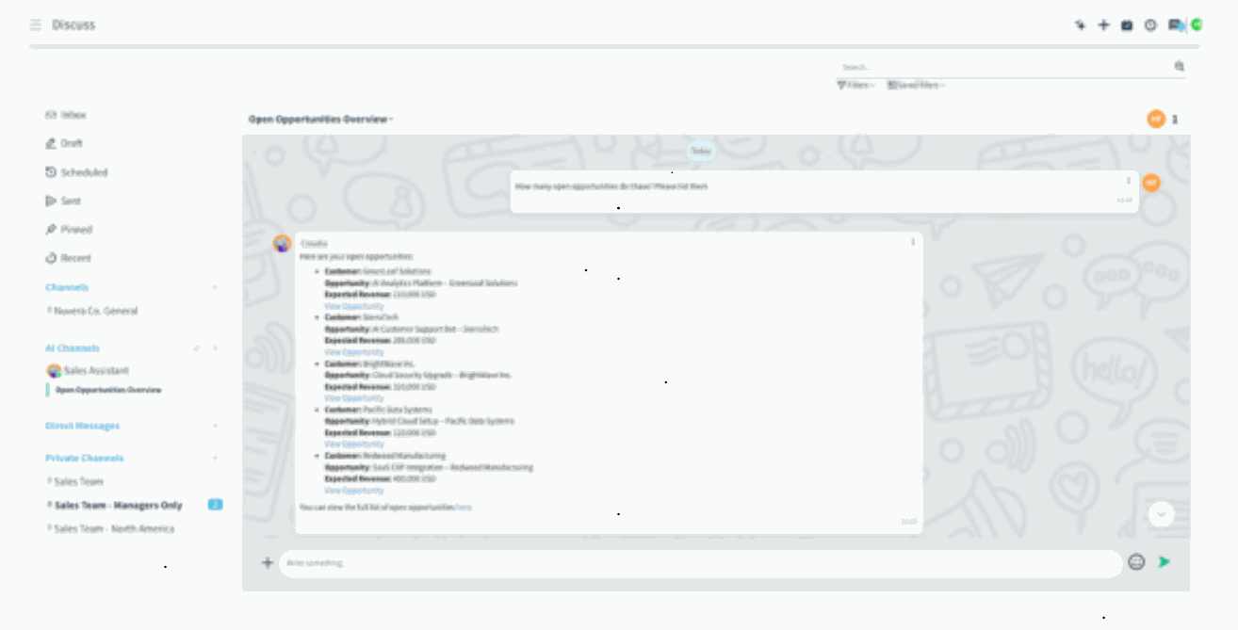
Task: Open the hamburger menu beside Discuss
Action: 35,24
